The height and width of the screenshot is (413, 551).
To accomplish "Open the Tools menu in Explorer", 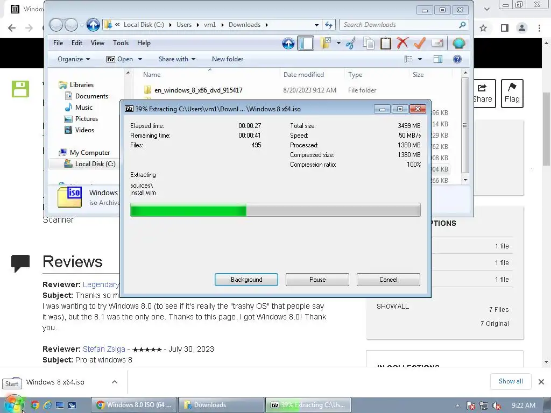I will point(121,43).
